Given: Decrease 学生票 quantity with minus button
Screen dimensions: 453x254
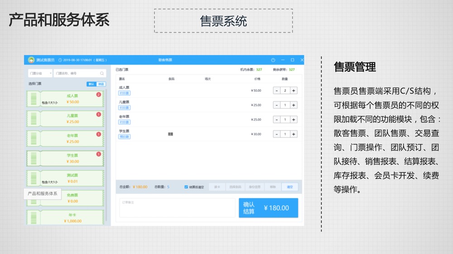Looking at the screenshot, I should [x=276, y=134].
